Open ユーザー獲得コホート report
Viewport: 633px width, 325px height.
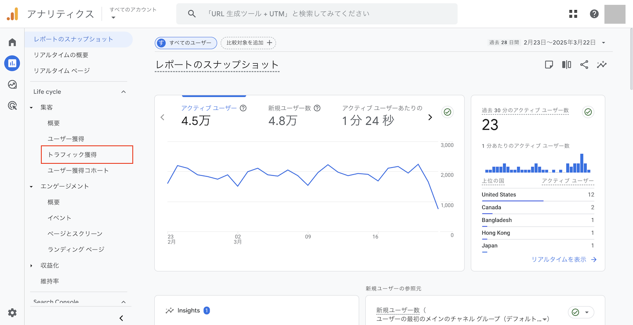[78, 171]
